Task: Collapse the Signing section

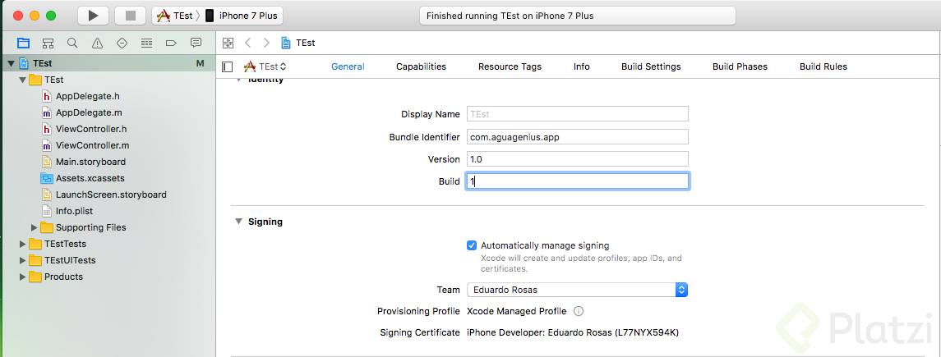Action: coord(238,222)
